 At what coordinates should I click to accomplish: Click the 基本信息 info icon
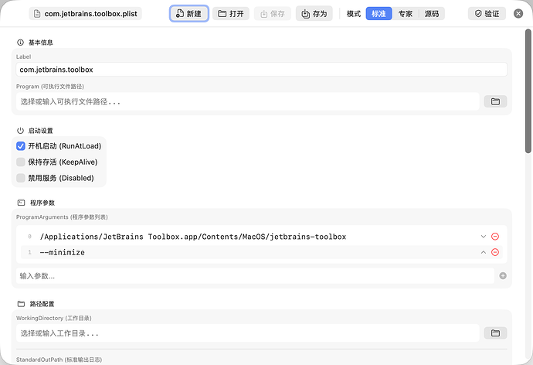[x=20, y=43]
